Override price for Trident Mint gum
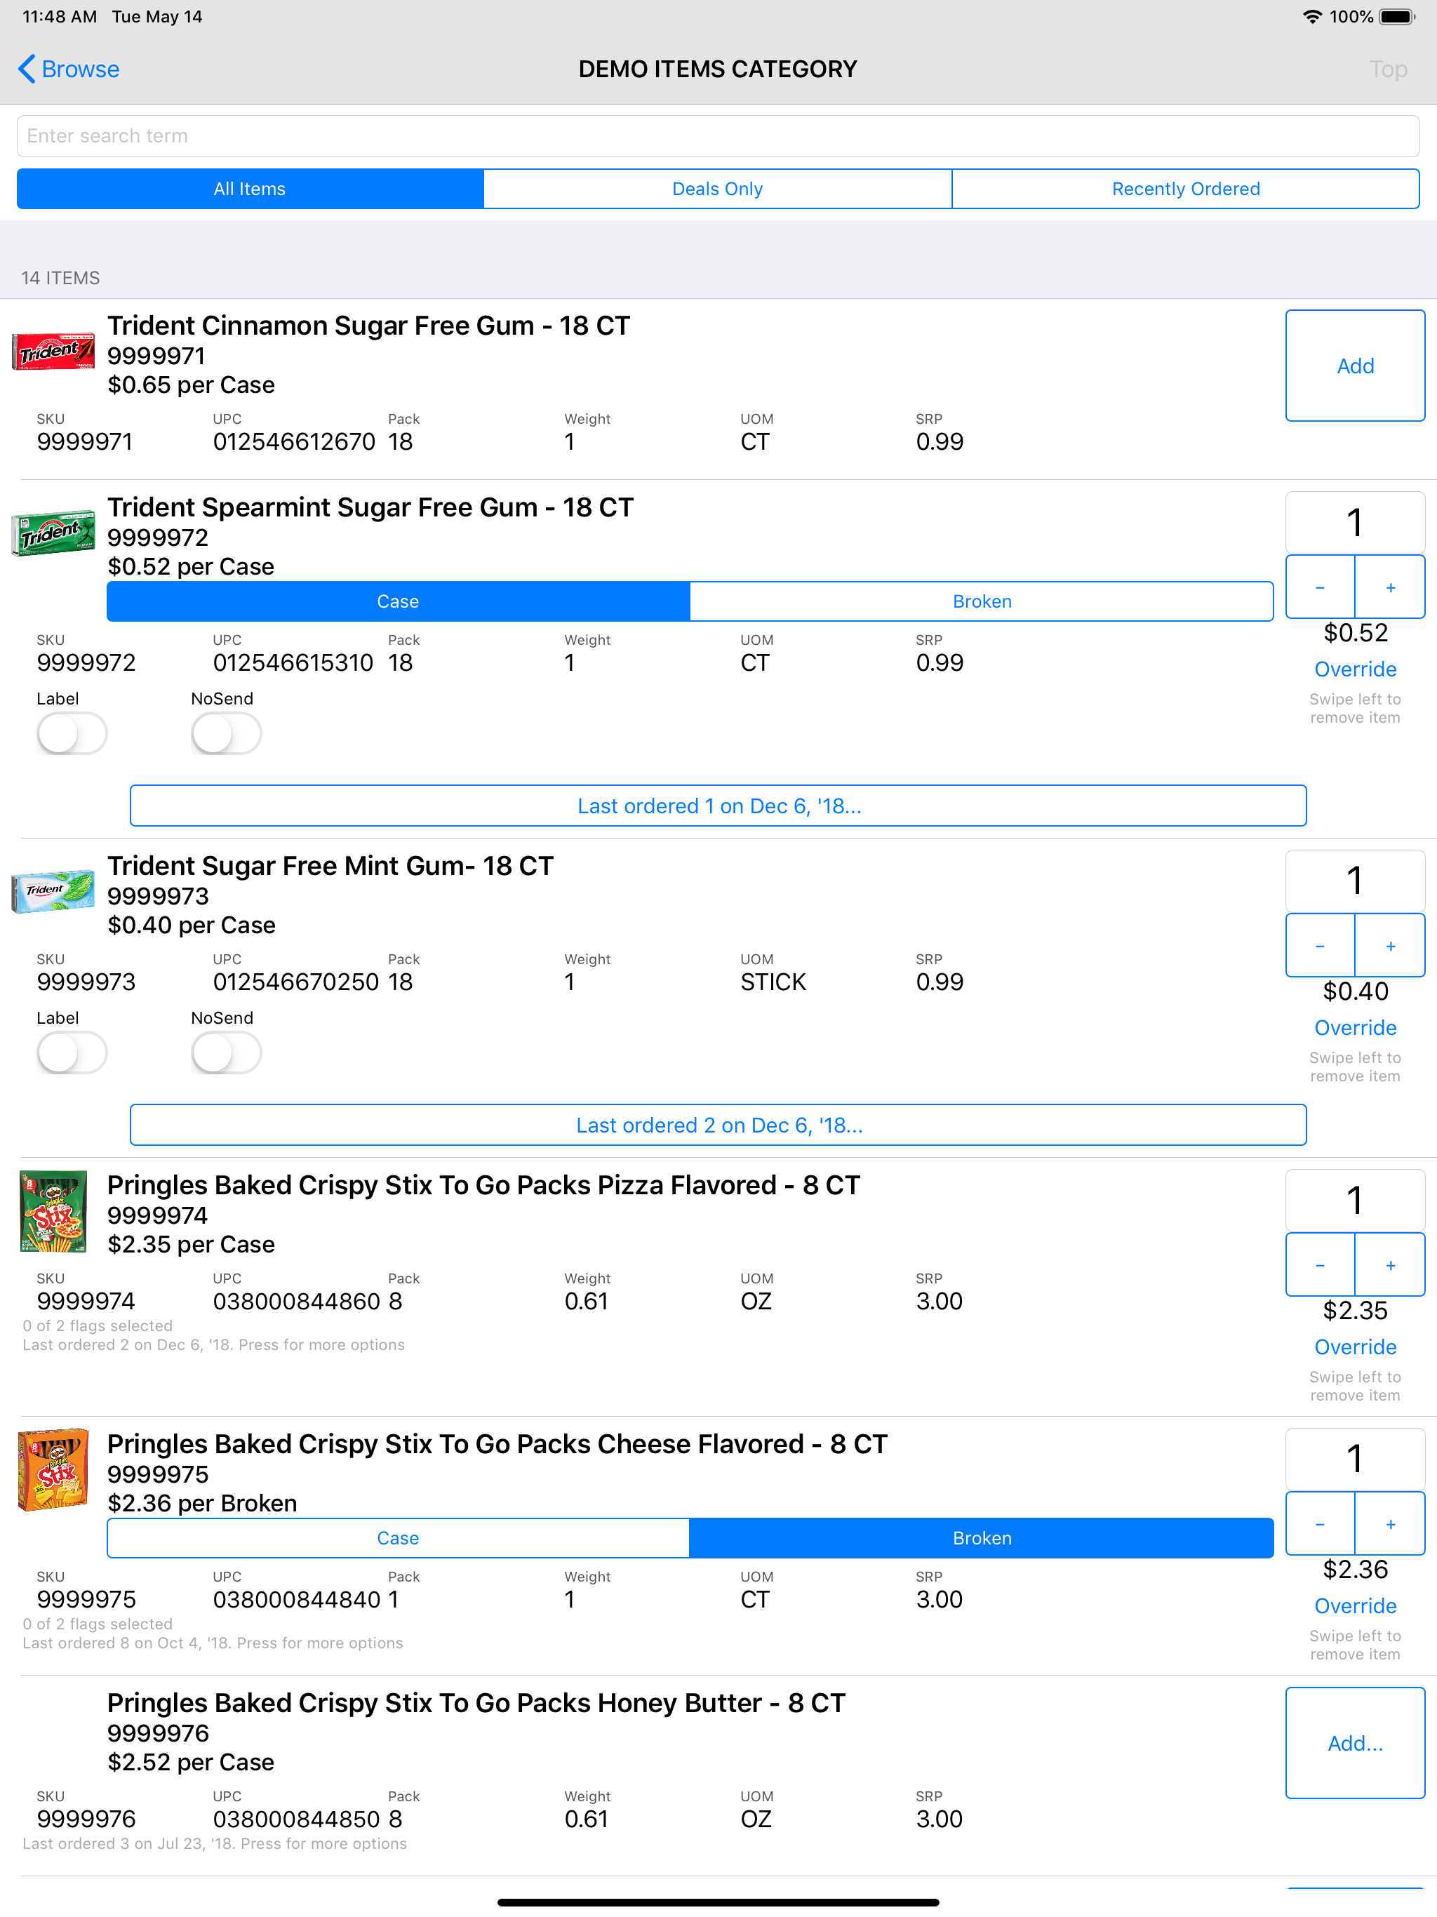Image resolution: width=1437 pixels, height=1917 pixels. coord(1355,1028)
